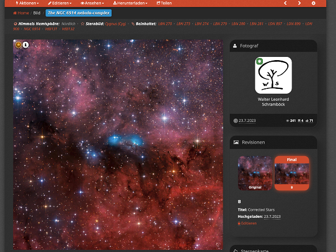This screenshot has height=252, width=336.
Task: Click the thumbs-up likes icon
Action: click(307, 121)
